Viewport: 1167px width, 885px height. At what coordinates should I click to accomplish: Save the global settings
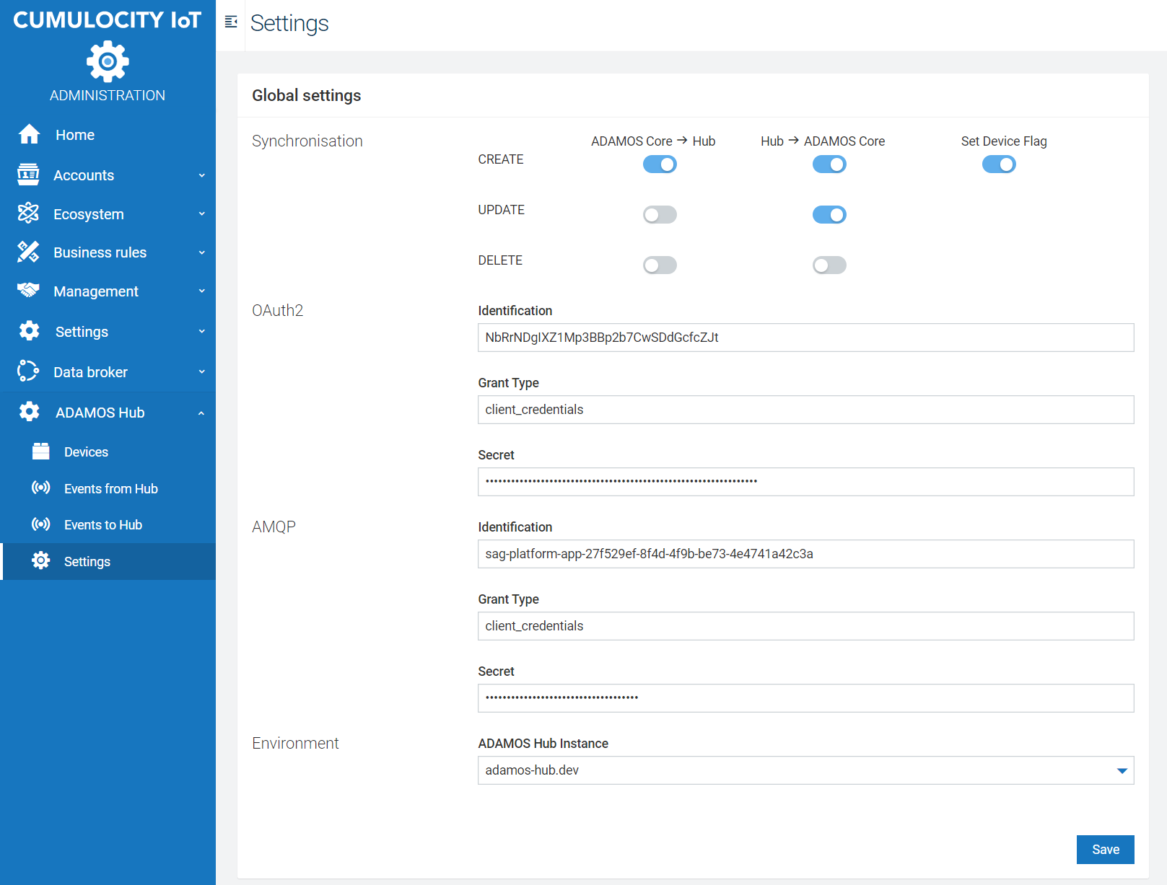tap(1105, 850)
